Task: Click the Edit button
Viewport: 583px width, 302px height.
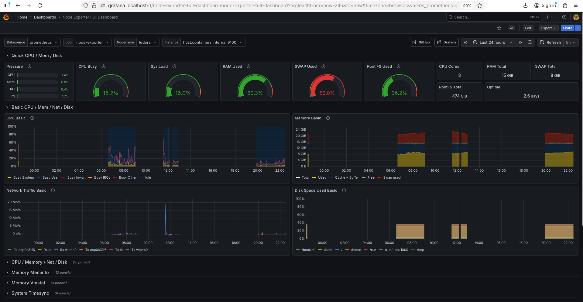Action: tap(528, 28)
